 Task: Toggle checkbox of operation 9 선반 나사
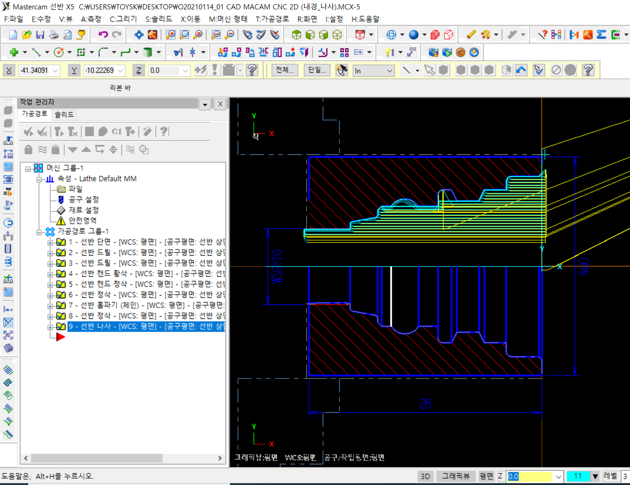click(61, 326)
